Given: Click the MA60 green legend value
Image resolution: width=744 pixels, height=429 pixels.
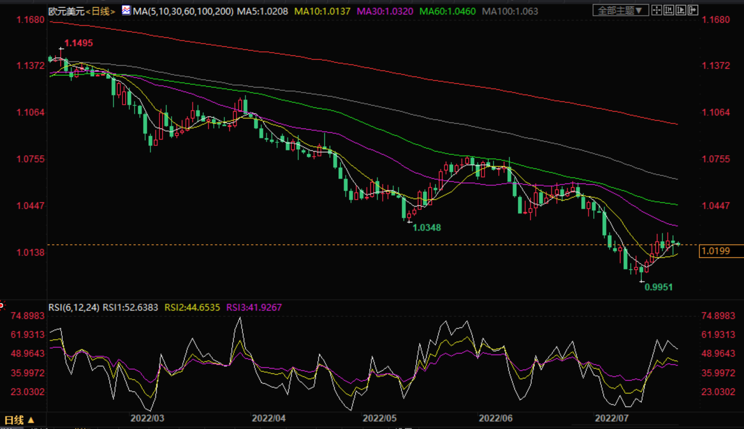Looking at the screenshot, I should click(x=447, y=11).
